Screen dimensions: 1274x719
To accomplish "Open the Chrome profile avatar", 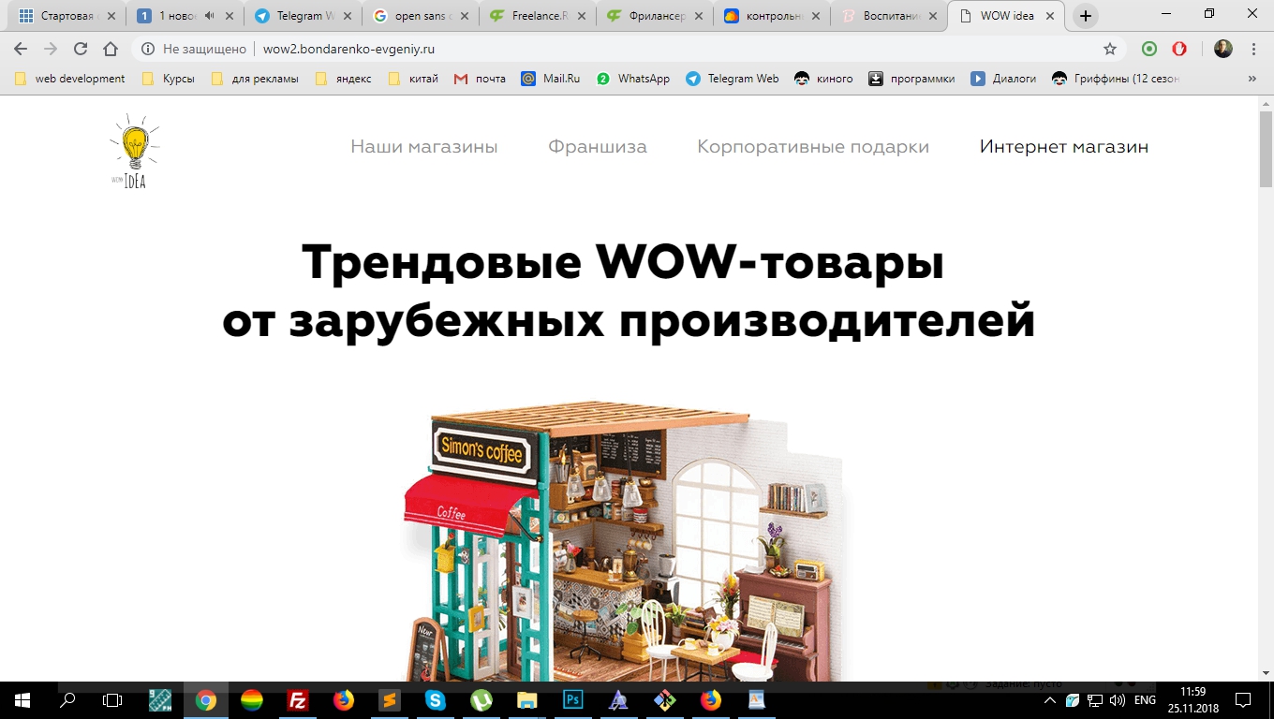I will 1222,49.
